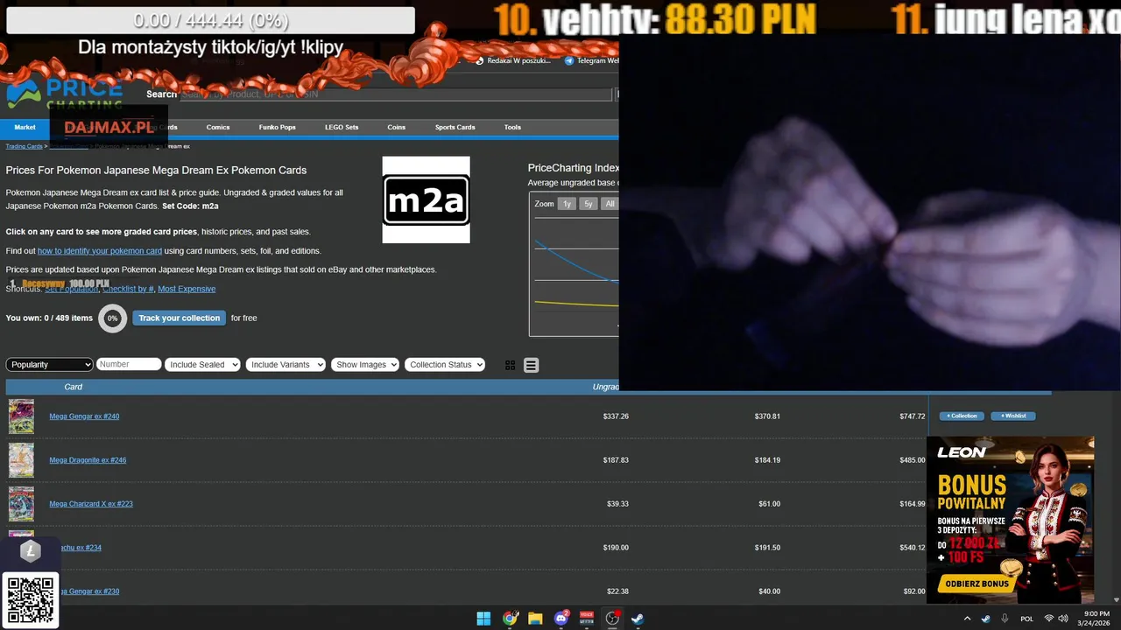
Task: Open Discord from taskbar
Action: click(561, 619)
